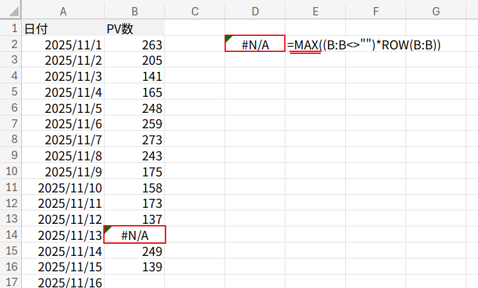Select the PV数 header cell
Image resolution: width=478 pixels, height=288 pixels.
click(x=135, y=29)
